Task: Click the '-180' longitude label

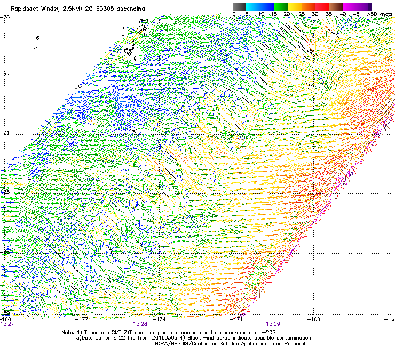Action: 6,319
